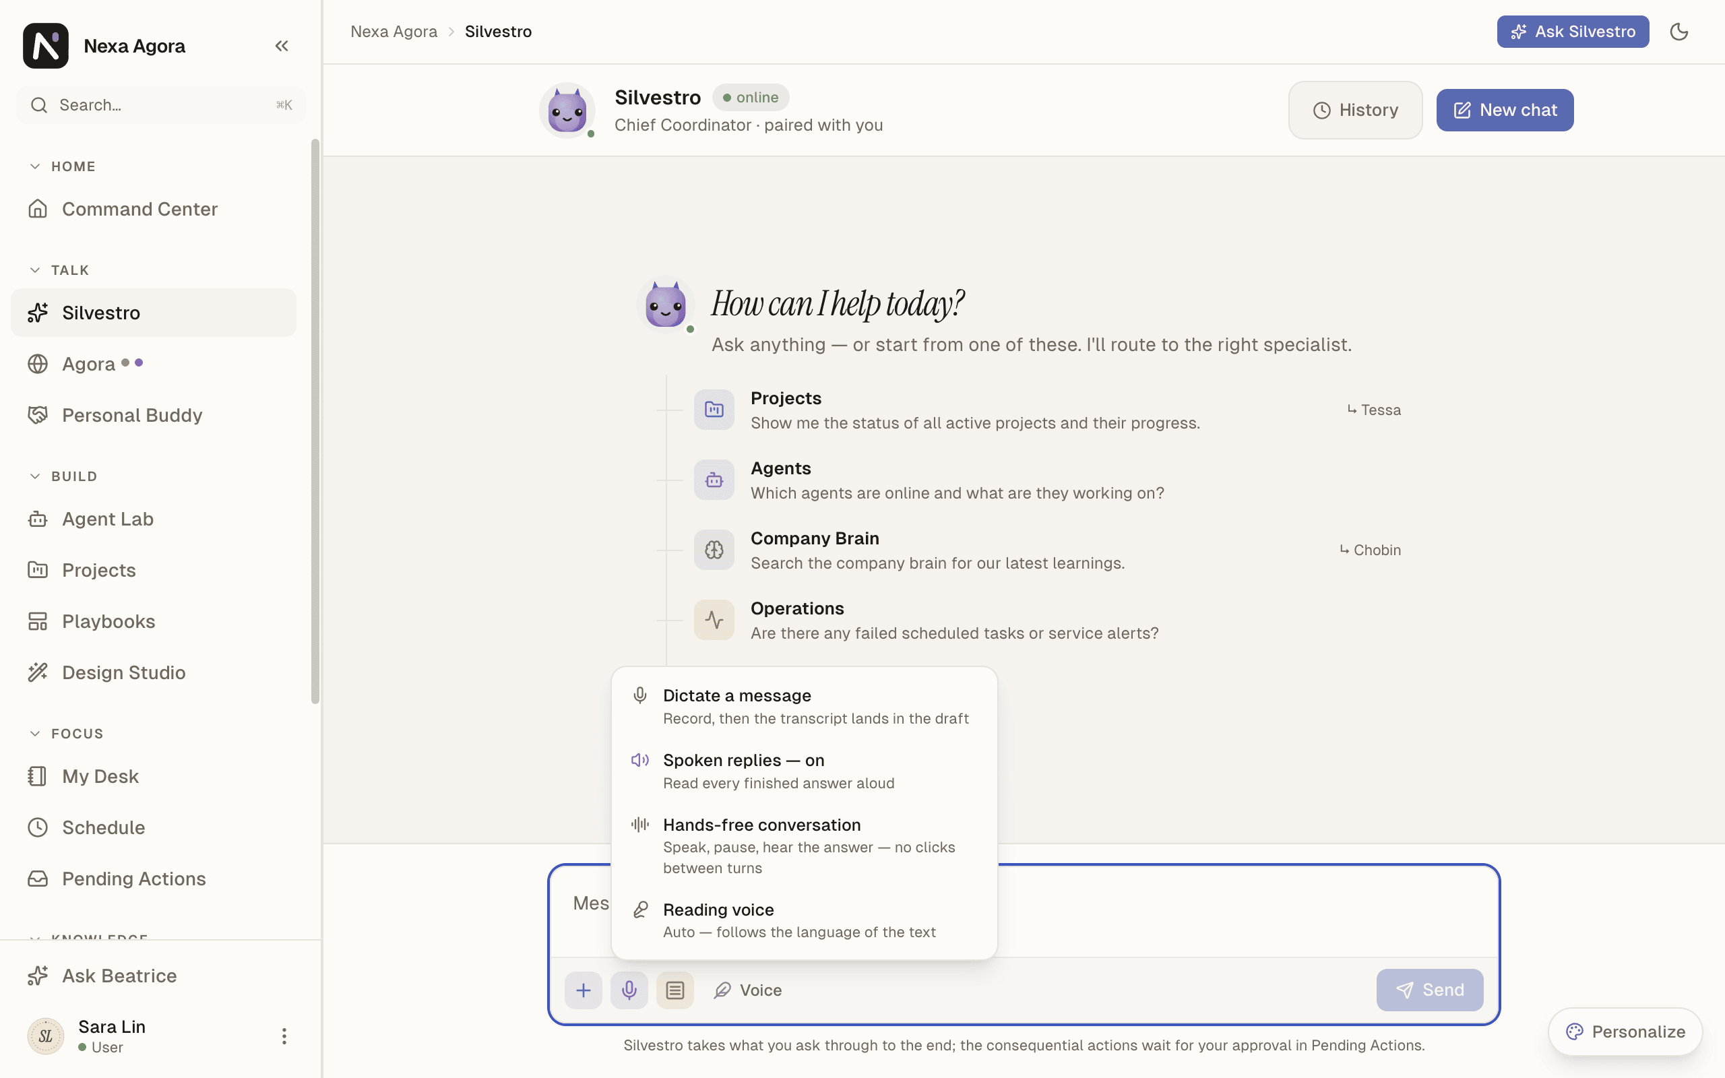Open Agora in the sidebar

point(153,364)
